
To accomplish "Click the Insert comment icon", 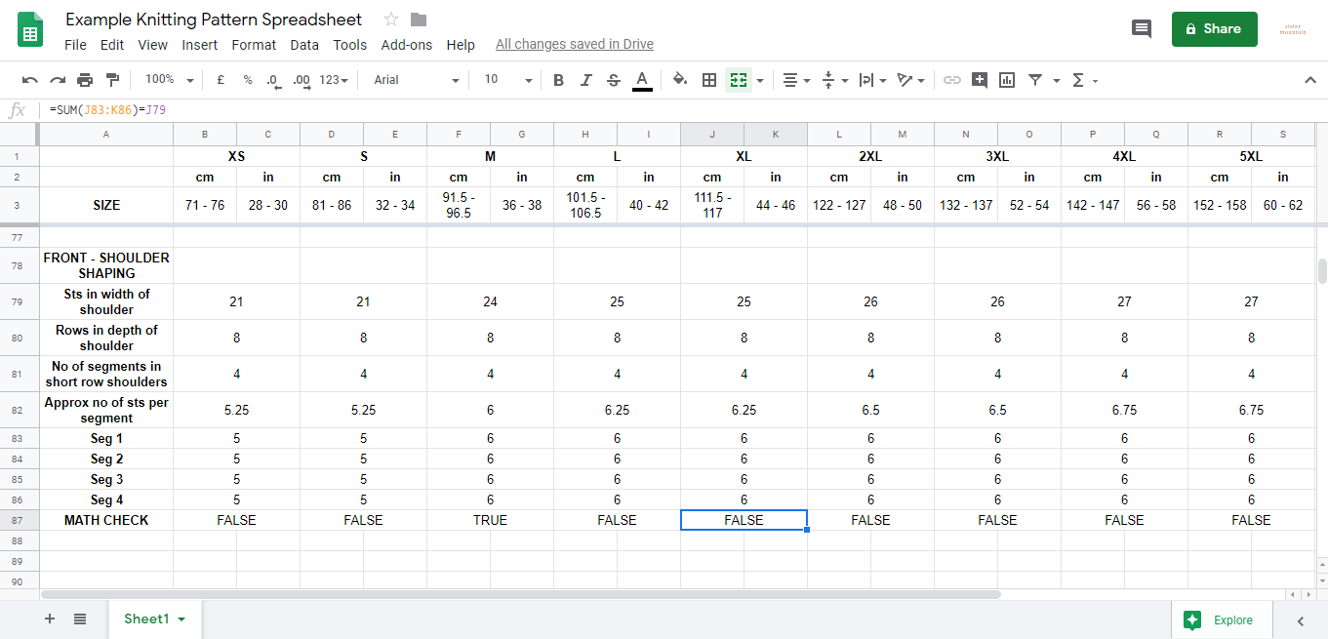I will (x=979, y=80).
